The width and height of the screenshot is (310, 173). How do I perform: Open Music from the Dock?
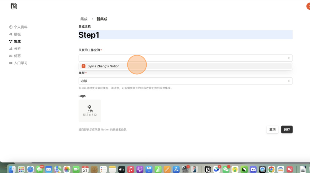coord(131,169)
